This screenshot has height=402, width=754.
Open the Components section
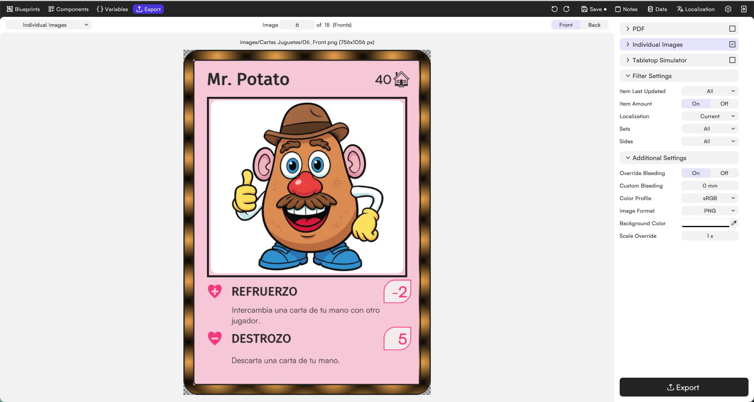click(x=69, y=9)
